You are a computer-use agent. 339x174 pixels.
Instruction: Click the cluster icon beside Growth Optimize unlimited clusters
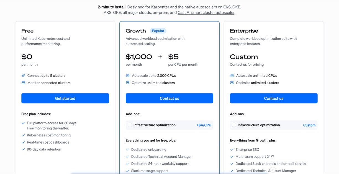128,83
